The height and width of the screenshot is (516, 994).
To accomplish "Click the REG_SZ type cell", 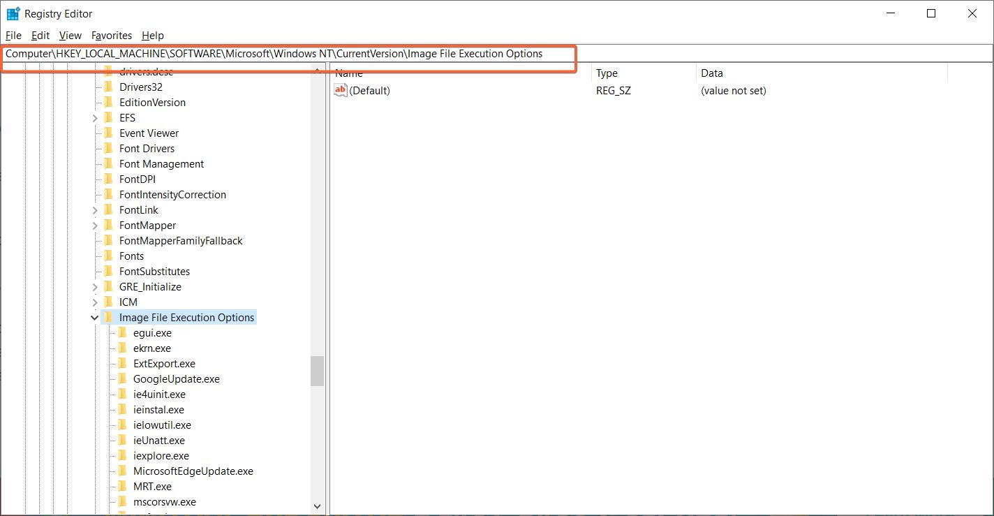I will point(613,91).
